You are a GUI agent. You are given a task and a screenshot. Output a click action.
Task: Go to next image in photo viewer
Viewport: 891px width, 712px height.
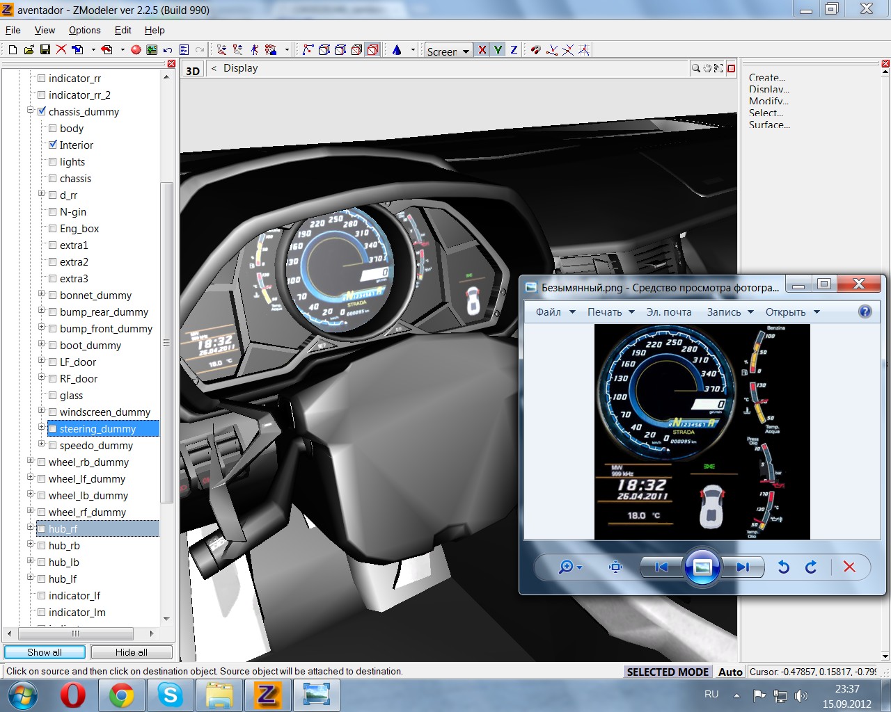point(743,567)
